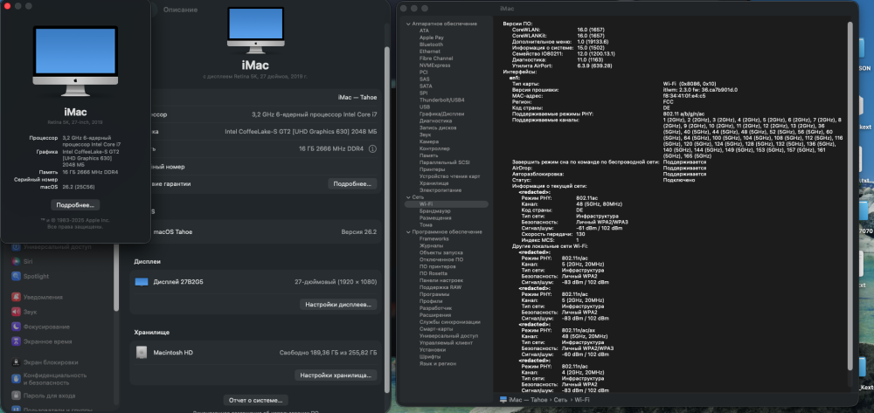Select Программы in the tree
The width and height of the screenshot is (874, 413).
point(434,294)
